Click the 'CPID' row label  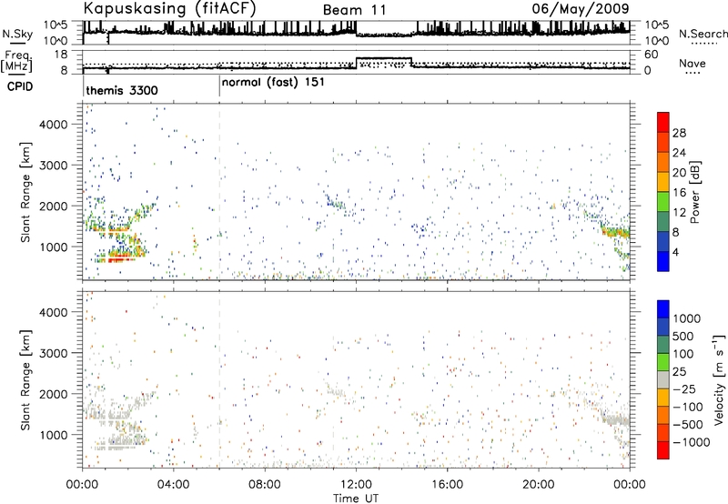point(20,86)
